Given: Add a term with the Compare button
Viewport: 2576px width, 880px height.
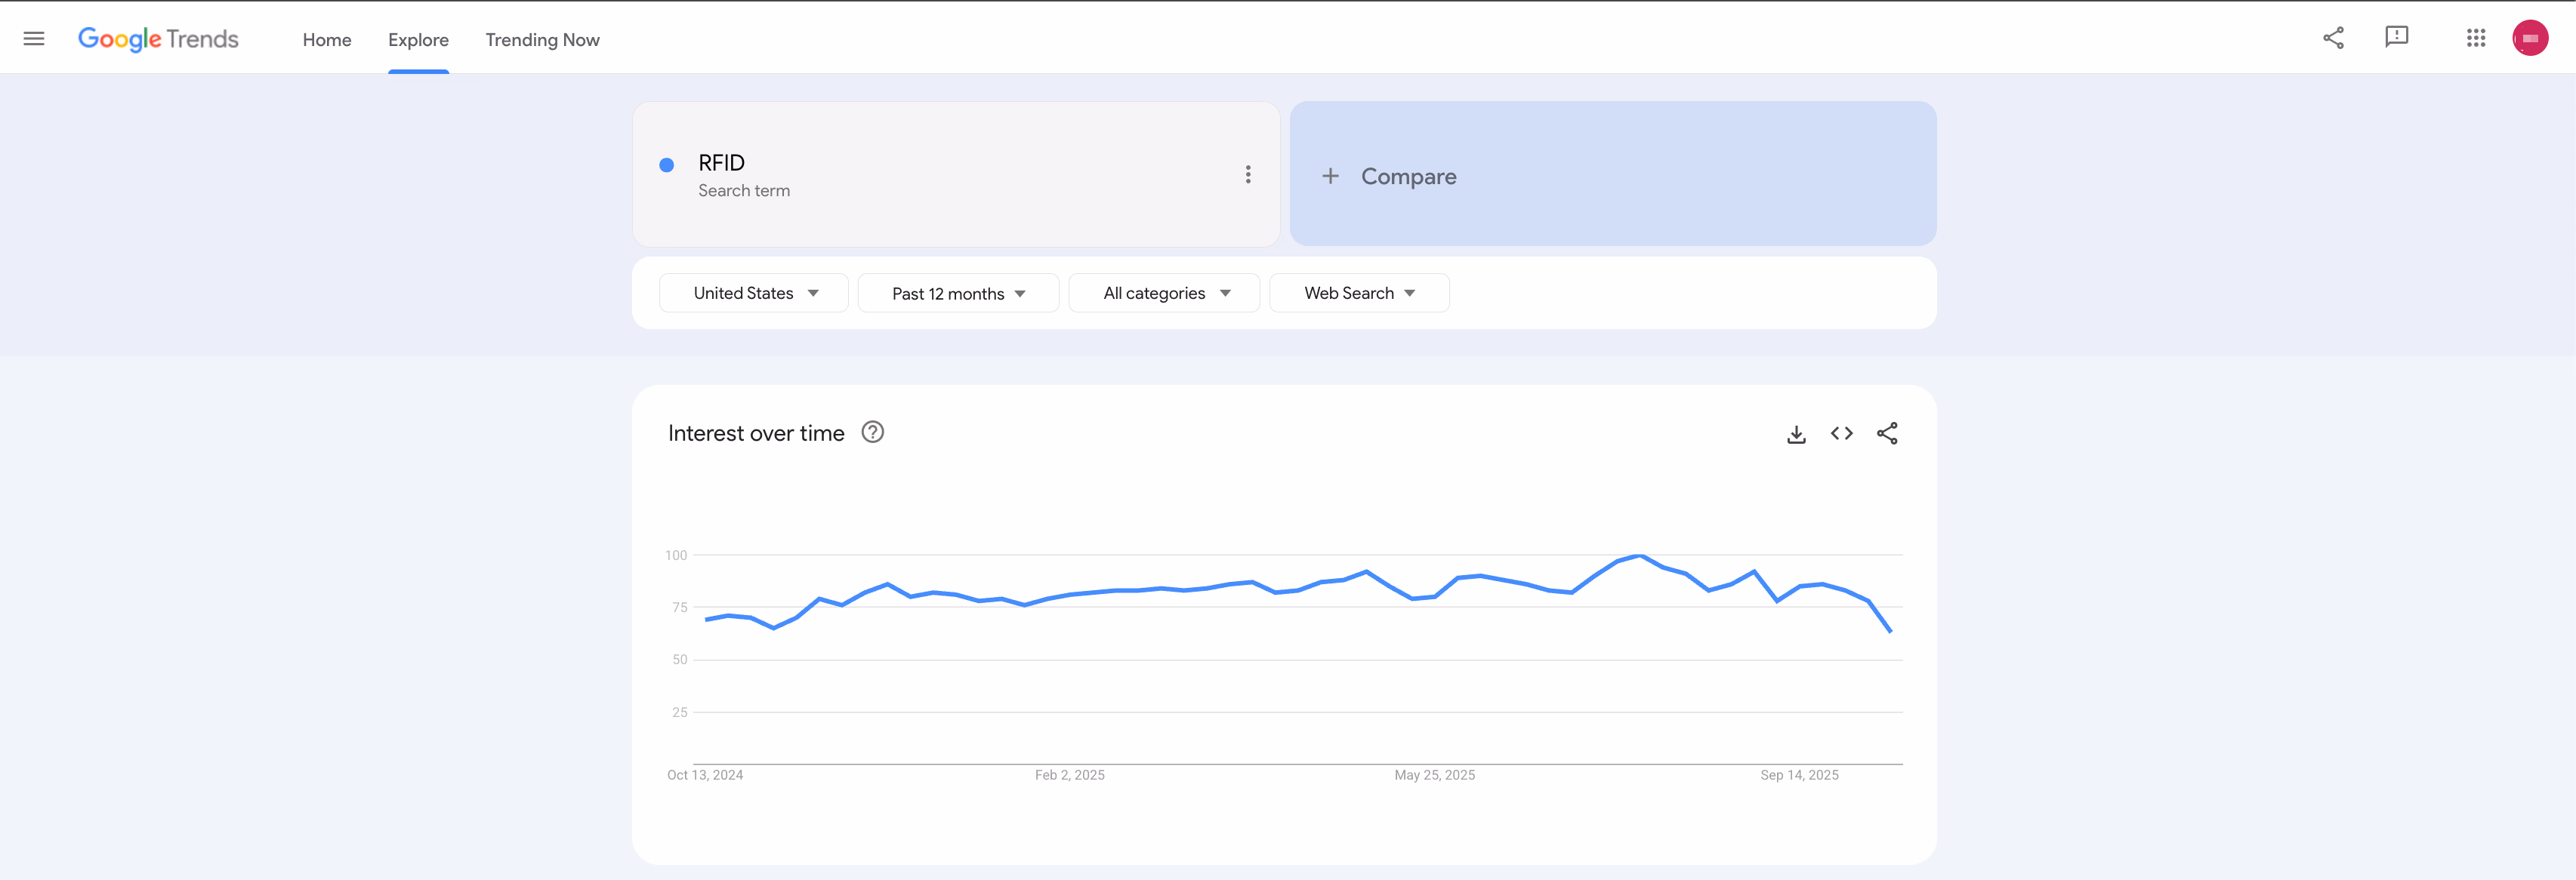Looking at the screenshot, I should [x=1390, y=175].
